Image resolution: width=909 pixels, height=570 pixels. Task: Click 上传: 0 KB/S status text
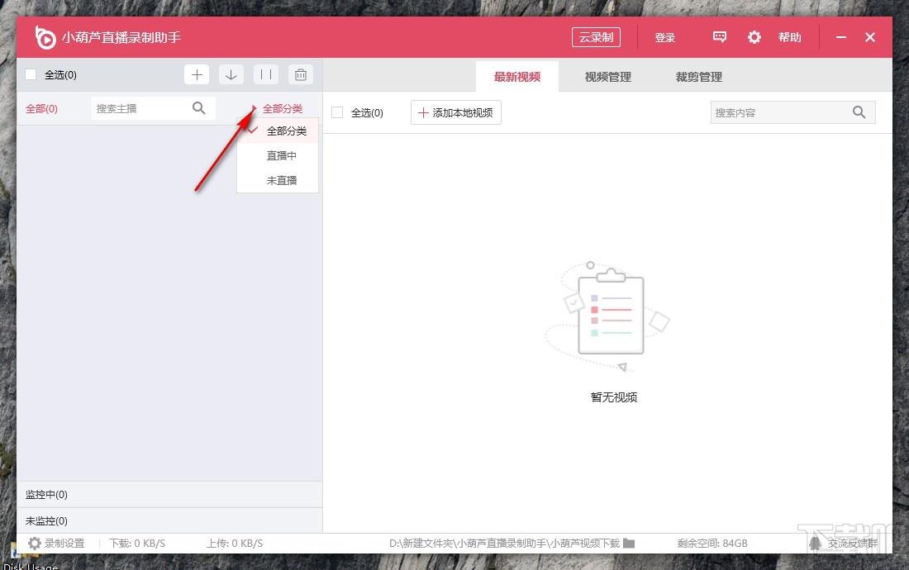[235, 544]
